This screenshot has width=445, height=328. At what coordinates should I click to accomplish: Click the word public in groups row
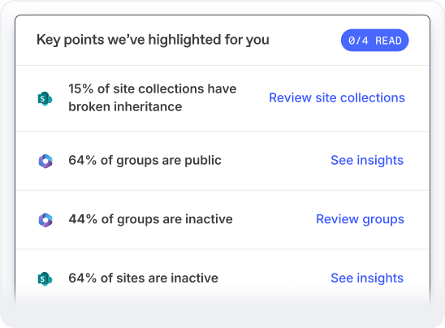click(203, 161)
